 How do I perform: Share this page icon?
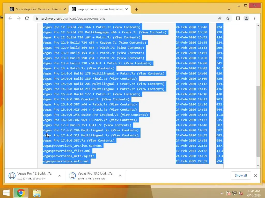[219, 18]
